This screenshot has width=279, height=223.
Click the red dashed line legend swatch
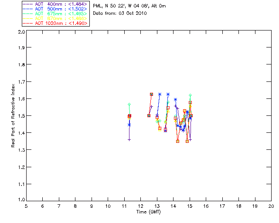point(28,23)
